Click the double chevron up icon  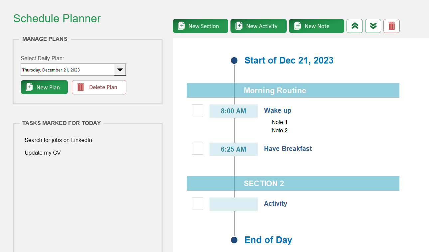pos(355,26)
